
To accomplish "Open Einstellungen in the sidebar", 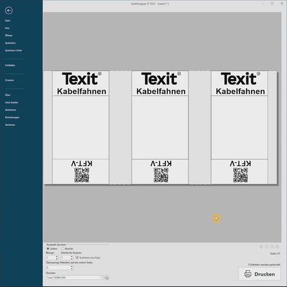I will tap(12, 117).
